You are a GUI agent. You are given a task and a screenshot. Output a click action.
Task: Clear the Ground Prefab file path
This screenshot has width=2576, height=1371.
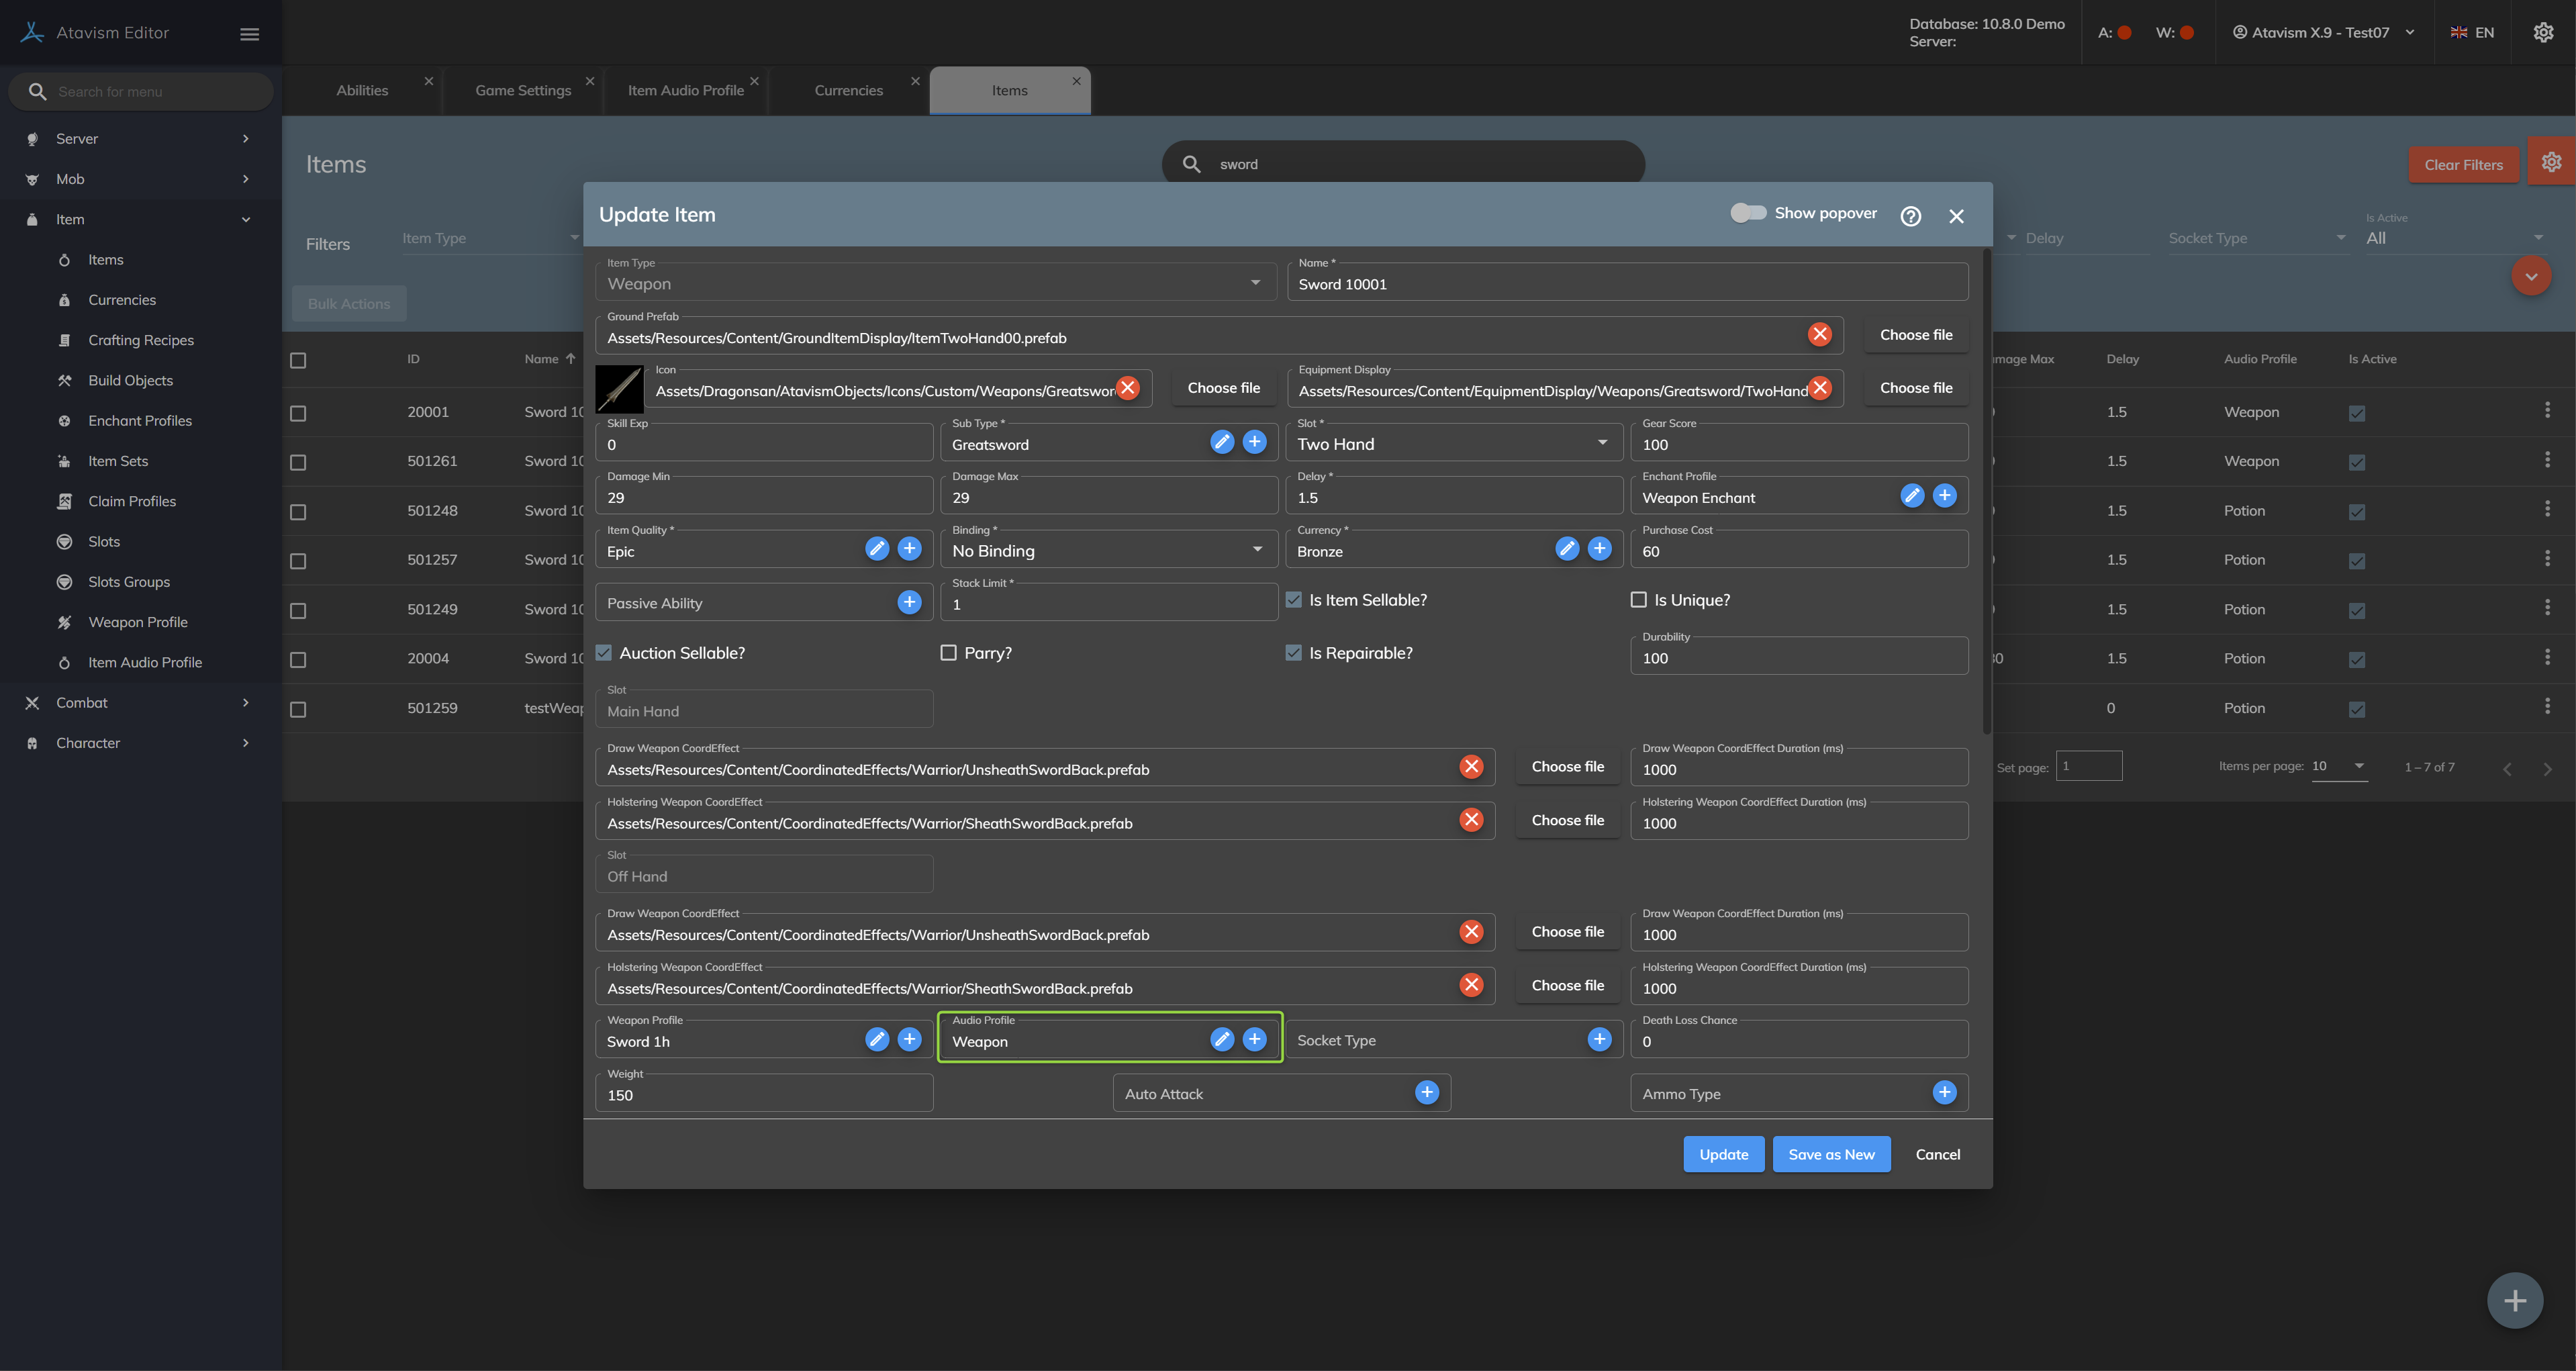1819,335
